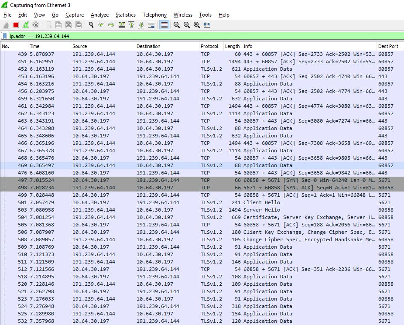This screenshot has width=404, height=325.
Task: Go forward in packet history arrow
Action: 111,25
